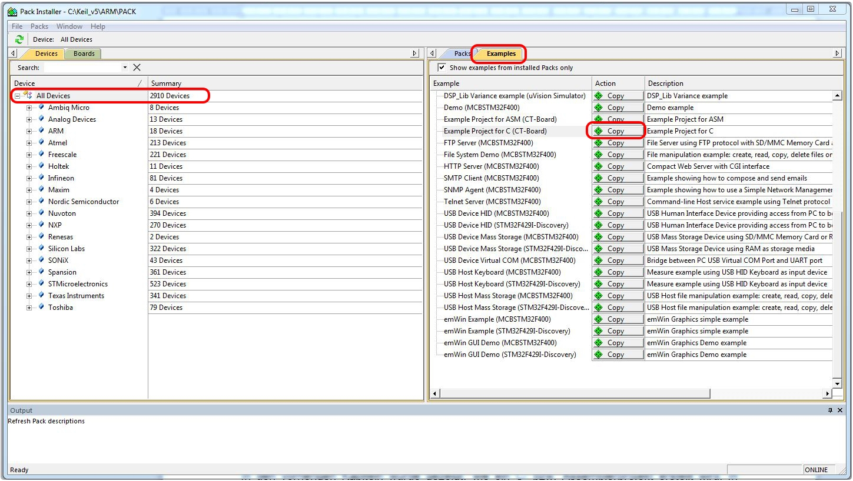
Task: Click the All Devices icon in the tree
Action: 28,95
